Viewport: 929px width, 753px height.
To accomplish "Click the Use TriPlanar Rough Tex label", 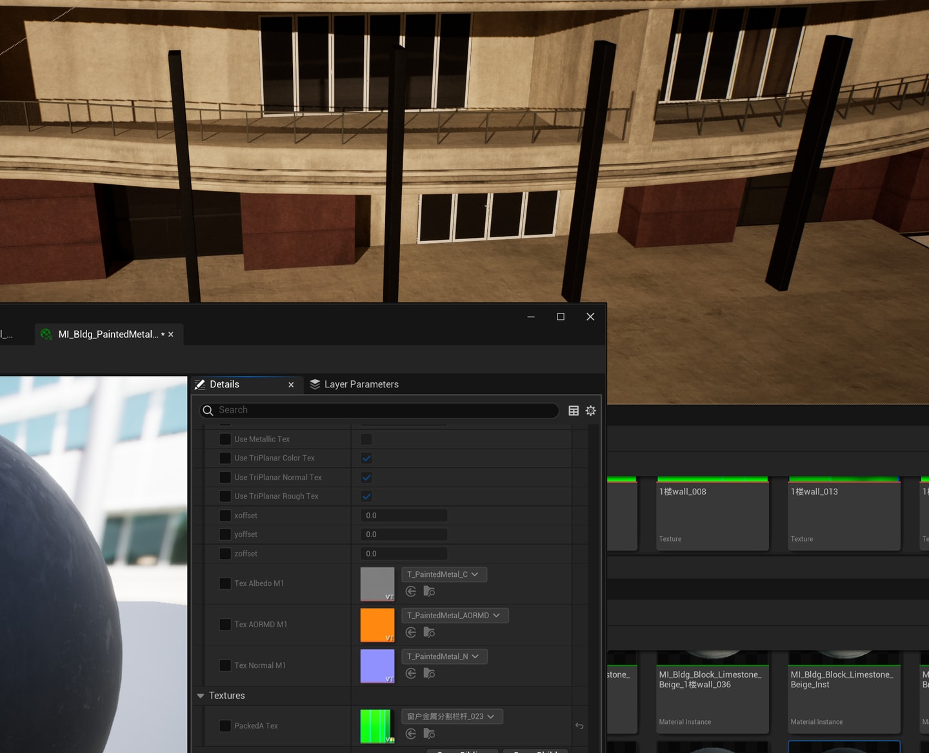I will tap(276, 496).
